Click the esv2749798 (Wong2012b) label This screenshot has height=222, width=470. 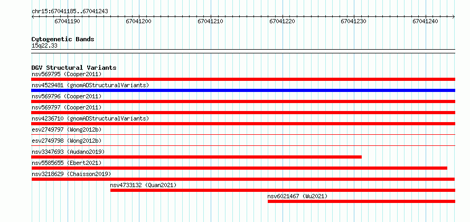pos(67,141)
